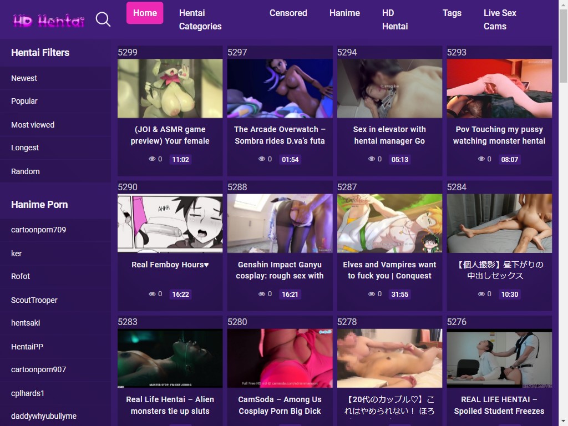
Task: Choose the Random filter in sidebar
Action: pyautogui.click(x=26, y=171)
